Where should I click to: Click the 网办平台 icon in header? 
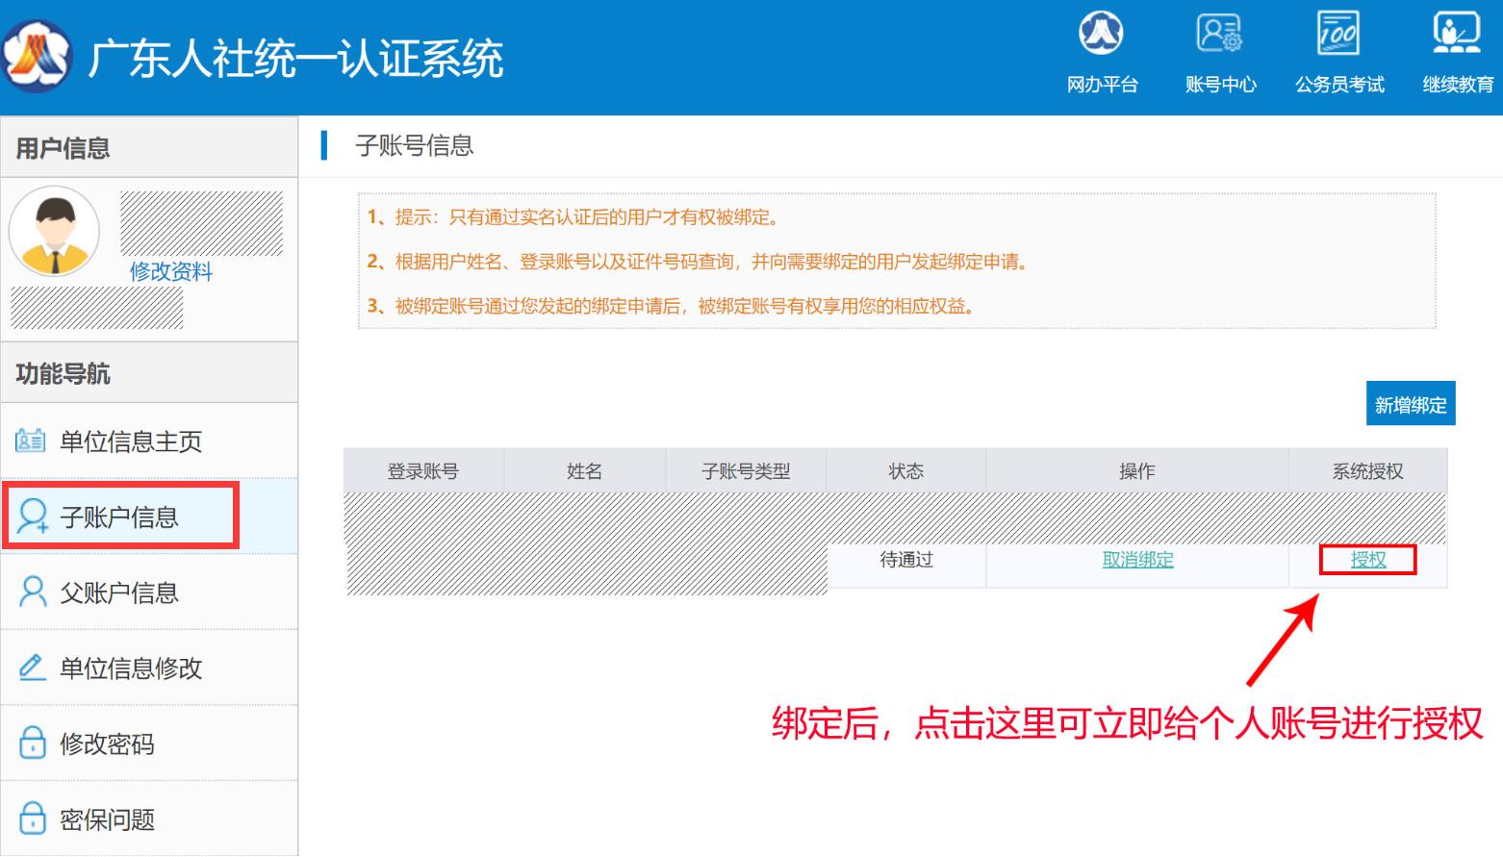1101,35
